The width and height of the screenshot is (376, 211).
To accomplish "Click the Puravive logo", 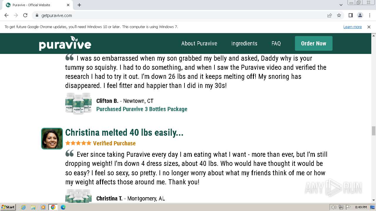I will [x=65, y=43].
